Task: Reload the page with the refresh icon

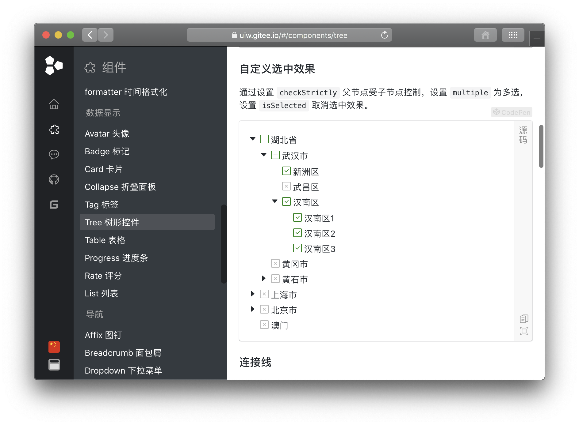Action: pos(384,35)
